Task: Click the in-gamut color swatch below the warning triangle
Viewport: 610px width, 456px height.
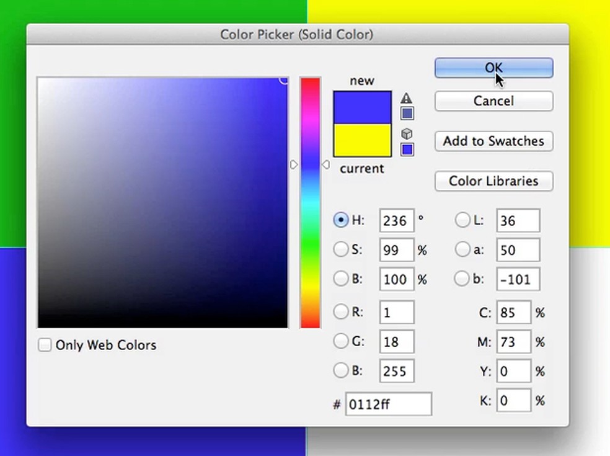Action: (x=407, y=114)
